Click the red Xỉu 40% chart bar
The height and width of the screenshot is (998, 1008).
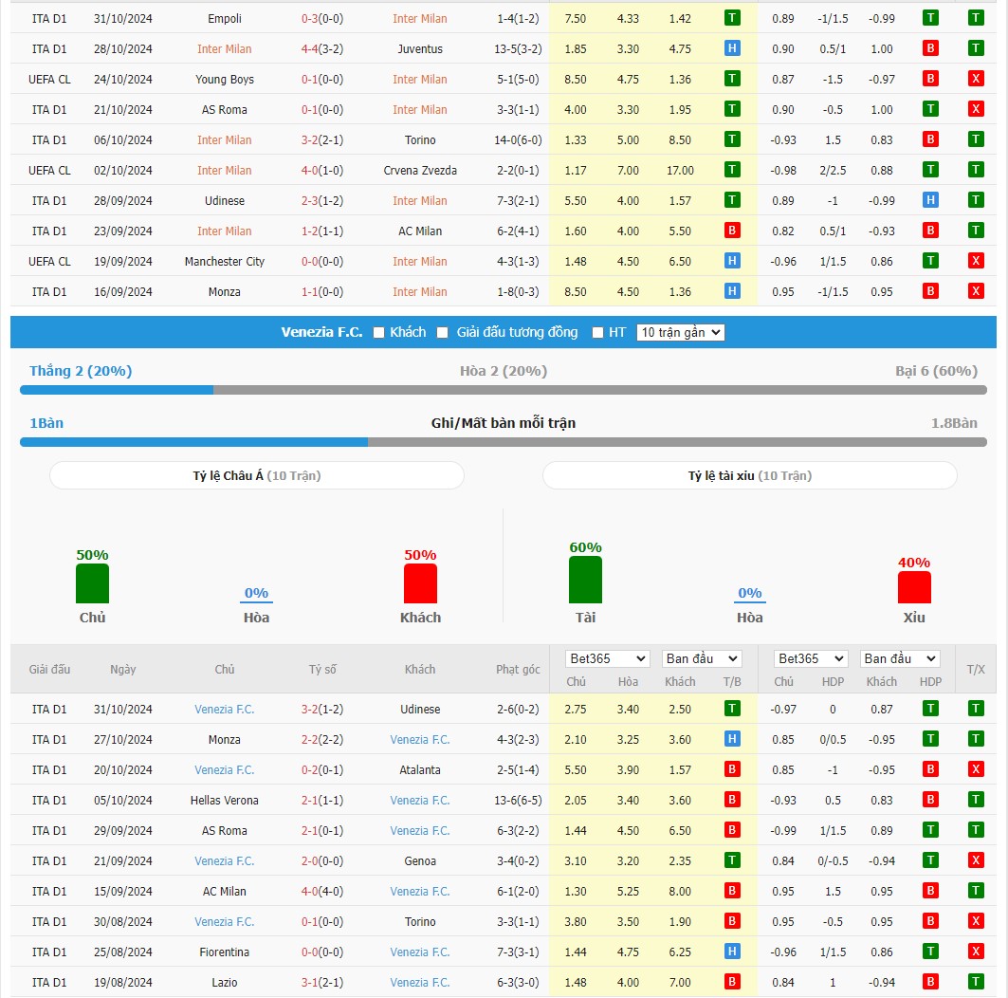(914, 587)
